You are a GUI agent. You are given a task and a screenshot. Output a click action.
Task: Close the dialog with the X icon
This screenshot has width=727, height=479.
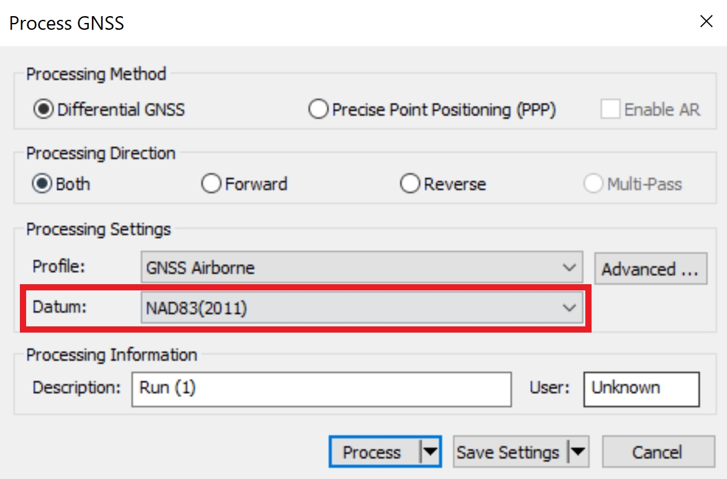[706, 22]
